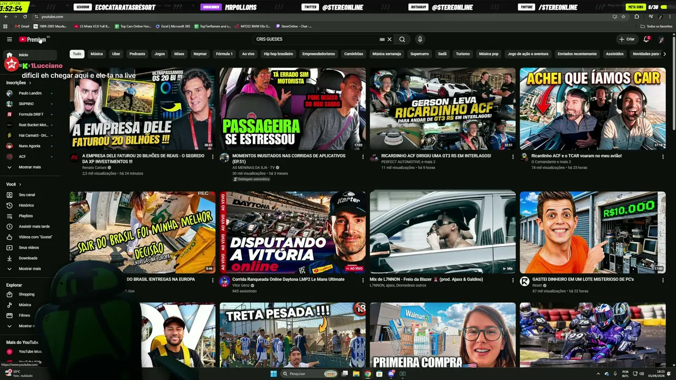Screen dimensions: 676x380
Task: Open the Paulo Landim subscription channel
Action: pos(31,93)
